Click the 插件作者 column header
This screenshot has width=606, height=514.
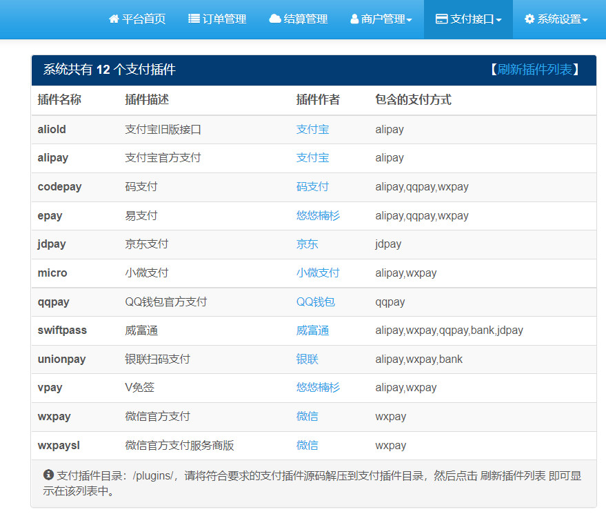coord(318,100)
